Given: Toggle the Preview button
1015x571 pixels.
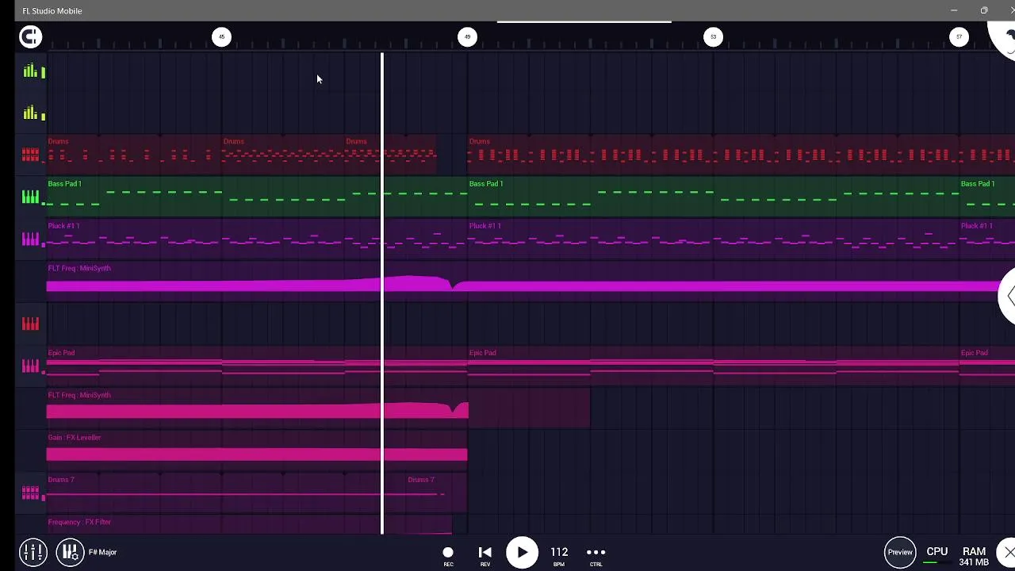Looking at the screenshot, I should click(x=900, y=552).
